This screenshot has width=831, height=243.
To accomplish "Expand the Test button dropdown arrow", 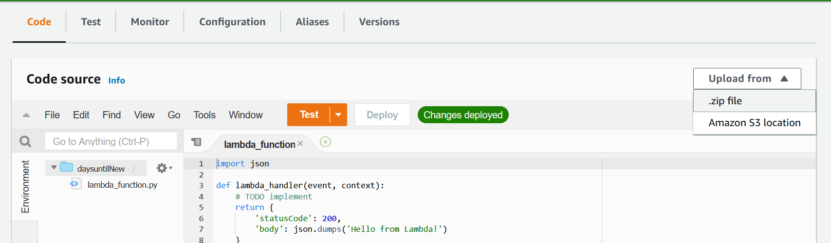I will tap(338, 115).
